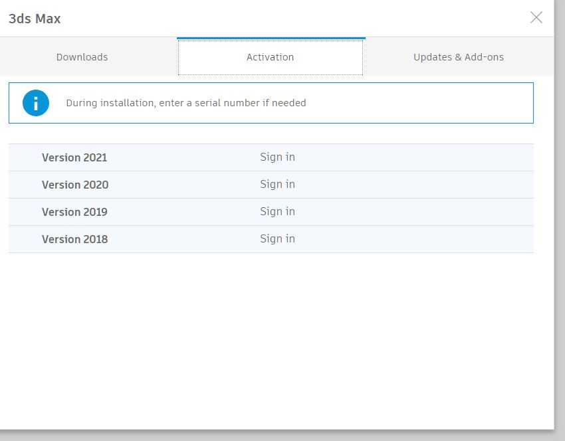Sign in for Version 2020
The image size is (565, 441).
point(277,185)
